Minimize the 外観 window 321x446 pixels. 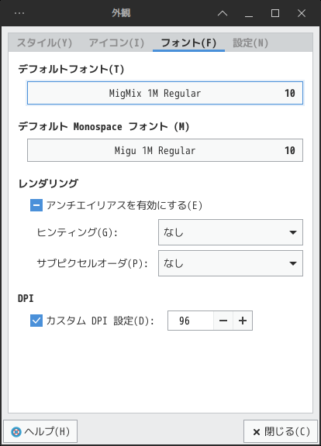pyautogui.click(x=249, y=13)
